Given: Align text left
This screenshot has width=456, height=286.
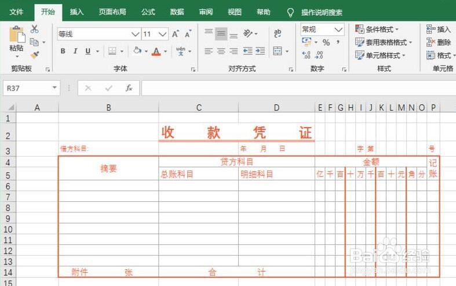Looking at the screenshot, I should [209, 51].
